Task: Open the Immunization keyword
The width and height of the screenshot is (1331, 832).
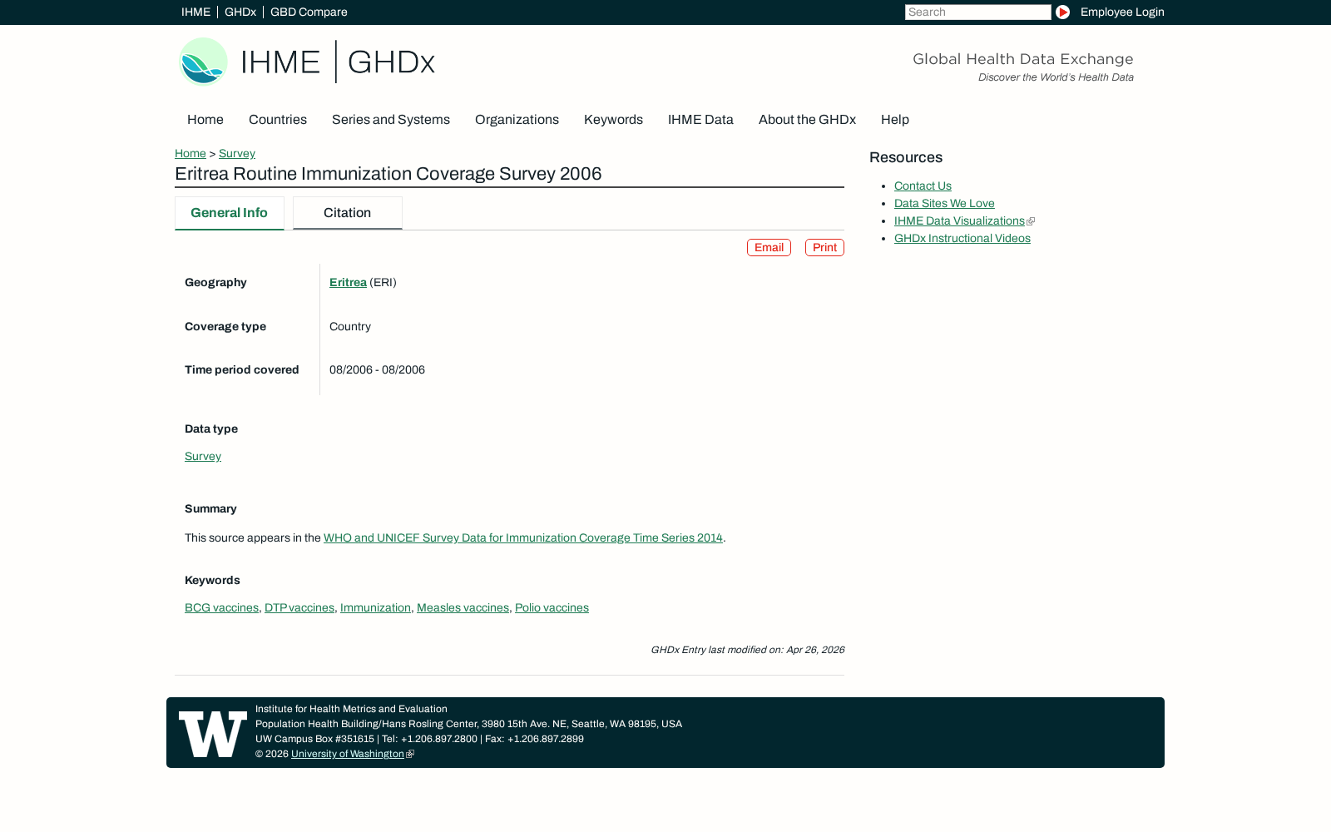Action: point(375,608)
